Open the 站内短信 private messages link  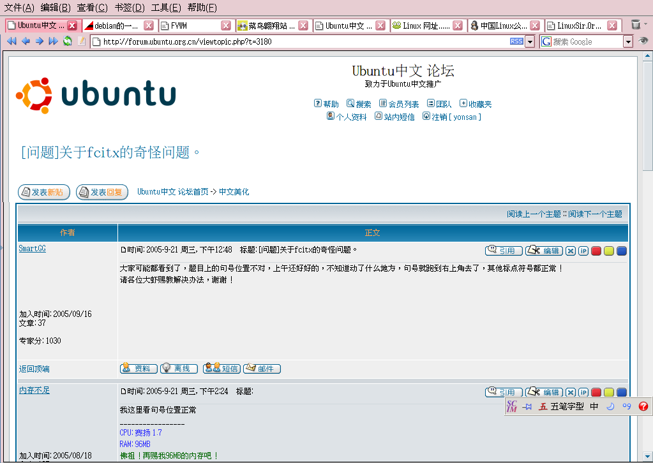point(394,117)
